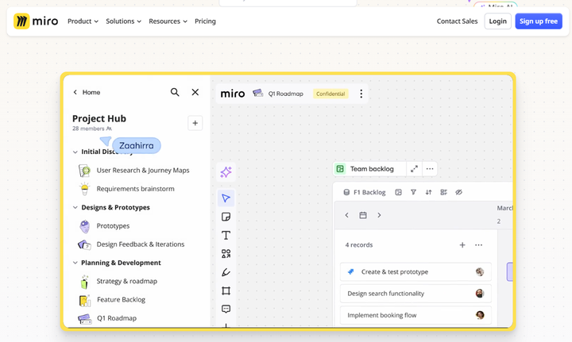This screenshot has height=342, width=572.
Task: Open the Resources dropdown menu
Action: click(168, 21)
